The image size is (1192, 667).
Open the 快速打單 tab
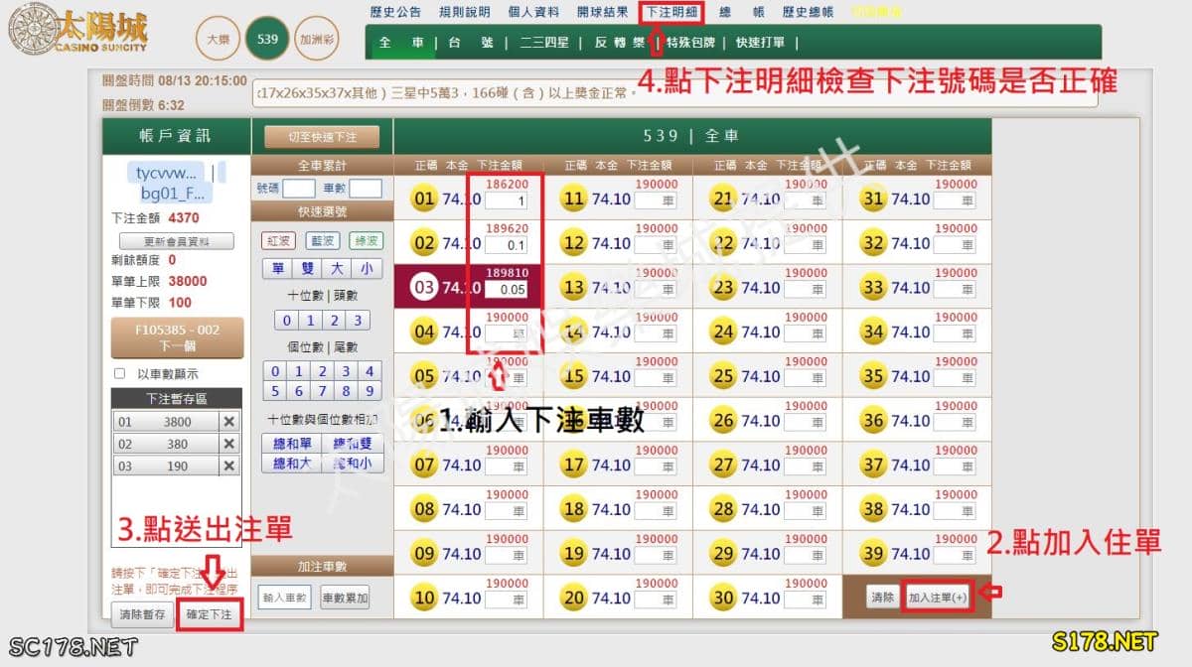[x=760, y=43]
